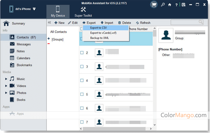
Task: Click the large contact avatar in details
Action: point(166,35)
